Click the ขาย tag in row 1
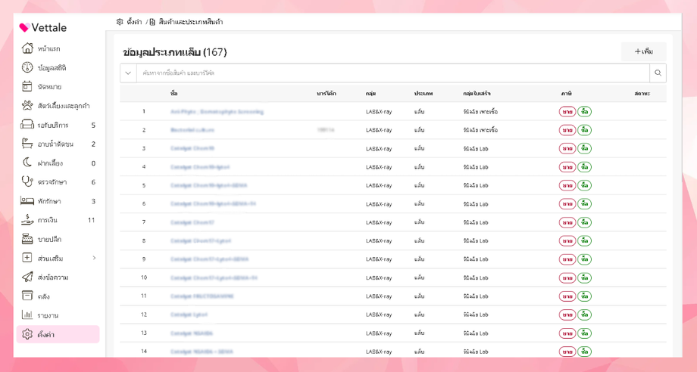 (567, 112)
